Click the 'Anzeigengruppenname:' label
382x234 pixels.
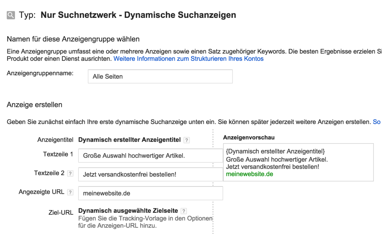point(40,73)
